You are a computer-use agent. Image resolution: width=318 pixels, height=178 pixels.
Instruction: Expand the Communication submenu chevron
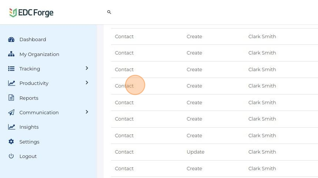coord(87,112)
